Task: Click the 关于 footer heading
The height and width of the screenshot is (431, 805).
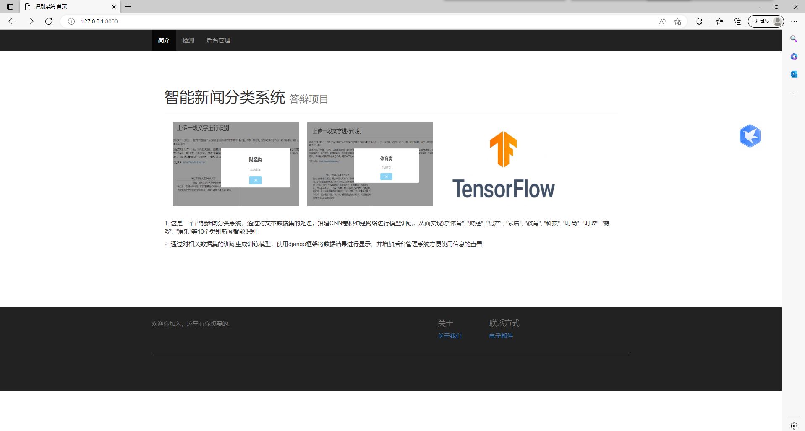Action: (x=446, y=323)
